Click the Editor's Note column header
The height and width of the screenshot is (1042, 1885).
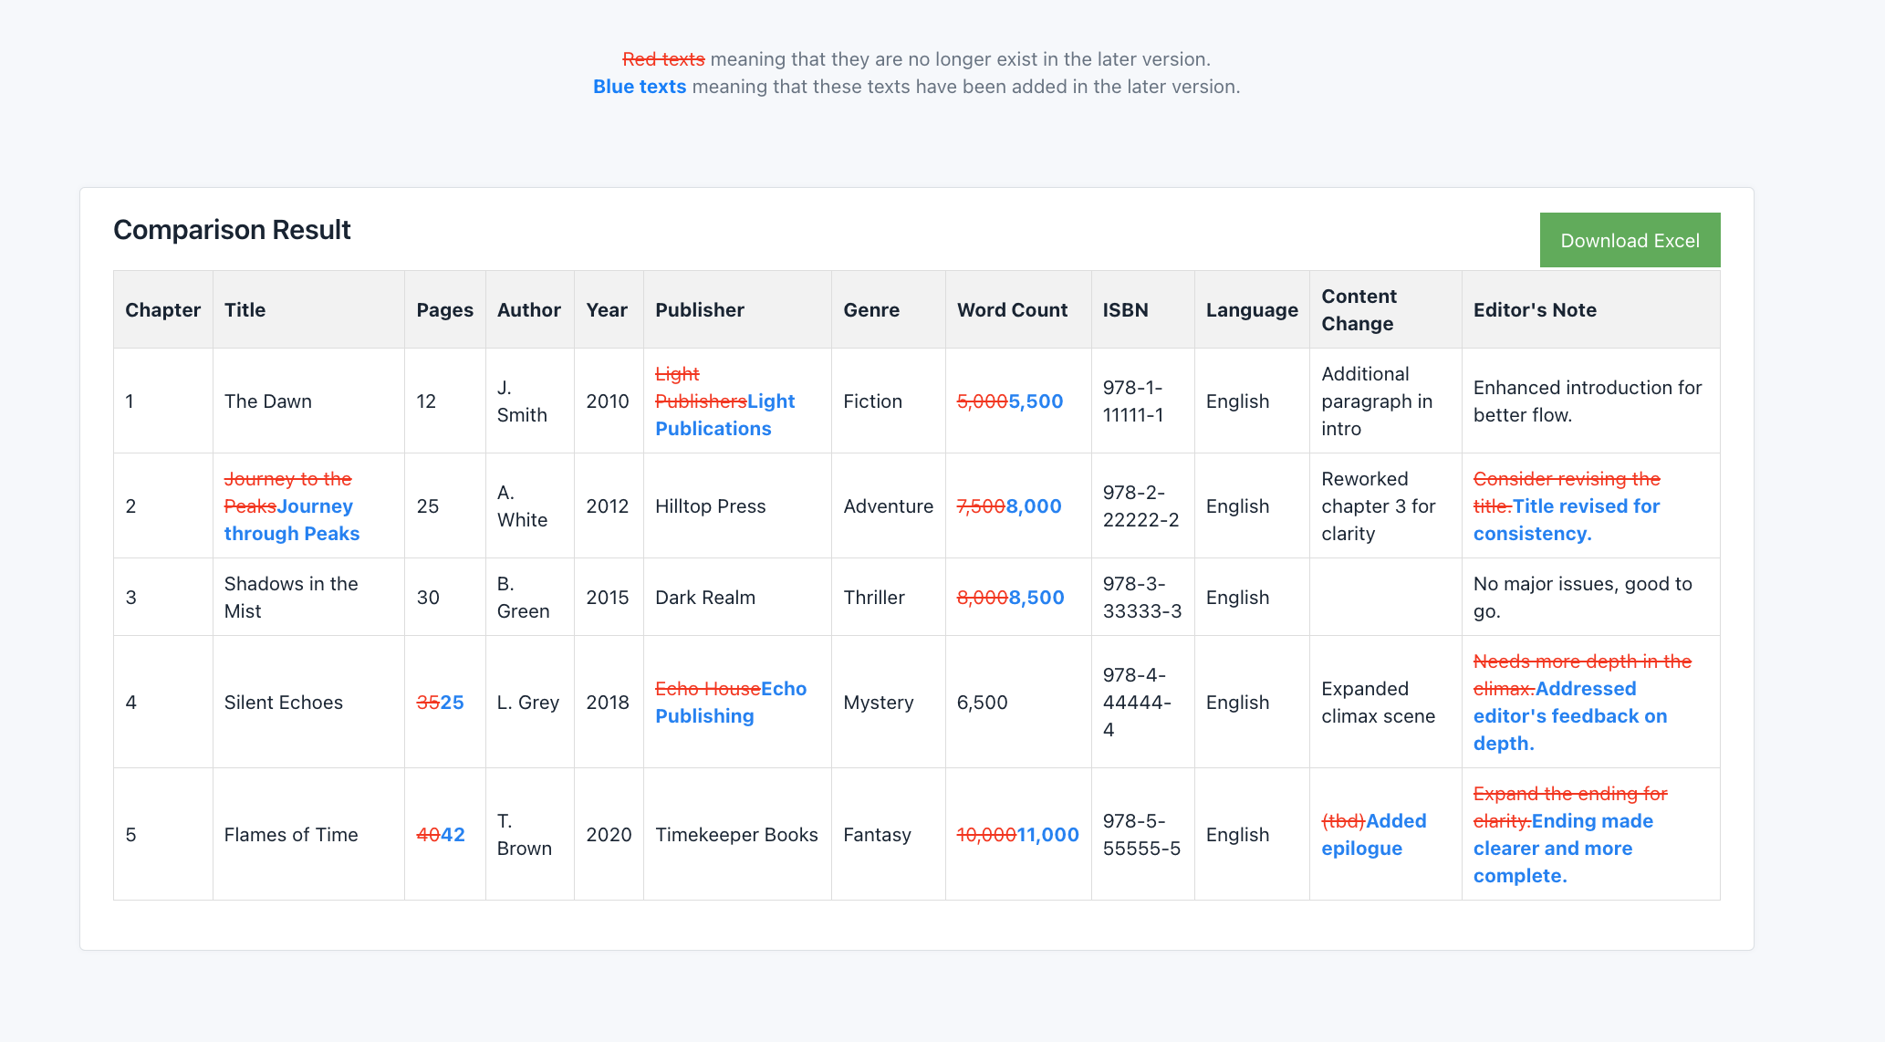pos(1535,309)
